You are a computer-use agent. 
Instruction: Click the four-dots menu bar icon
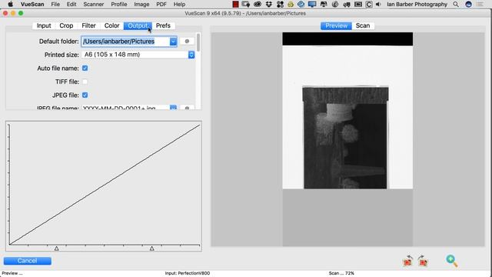pyautogui.click(x=280, y=5)
